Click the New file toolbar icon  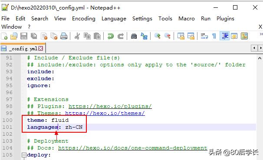coord(4,36)
